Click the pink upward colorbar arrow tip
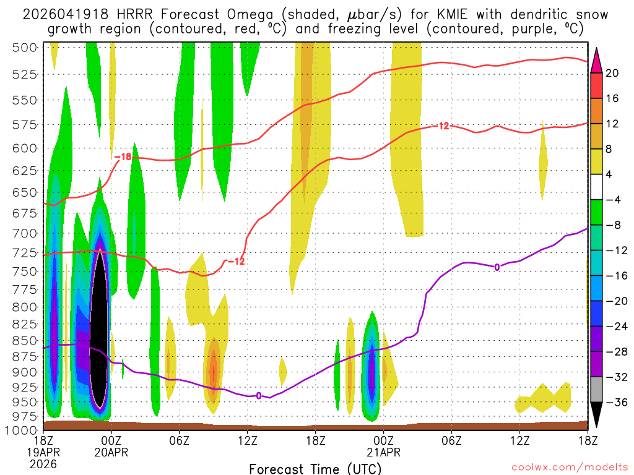 pyautogui.click(x=596, y=61)
